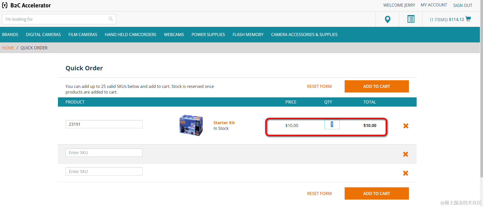Click the QTY column header
The height and width of the screenshot is (207, 483).
click(328, 102)
